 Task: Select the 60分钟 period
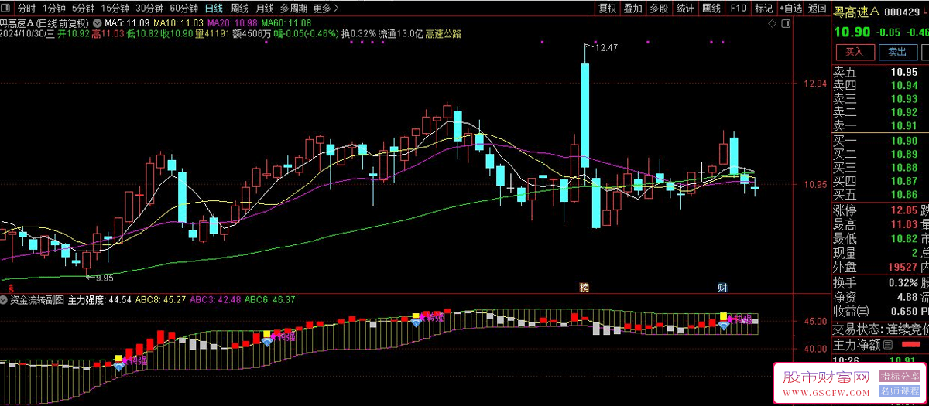coord(183,9)
